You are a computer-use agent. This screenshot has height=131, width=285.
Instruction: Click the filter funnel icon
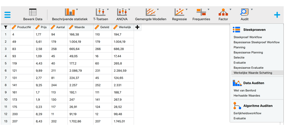pyautogui.click(x=5, y=27)
